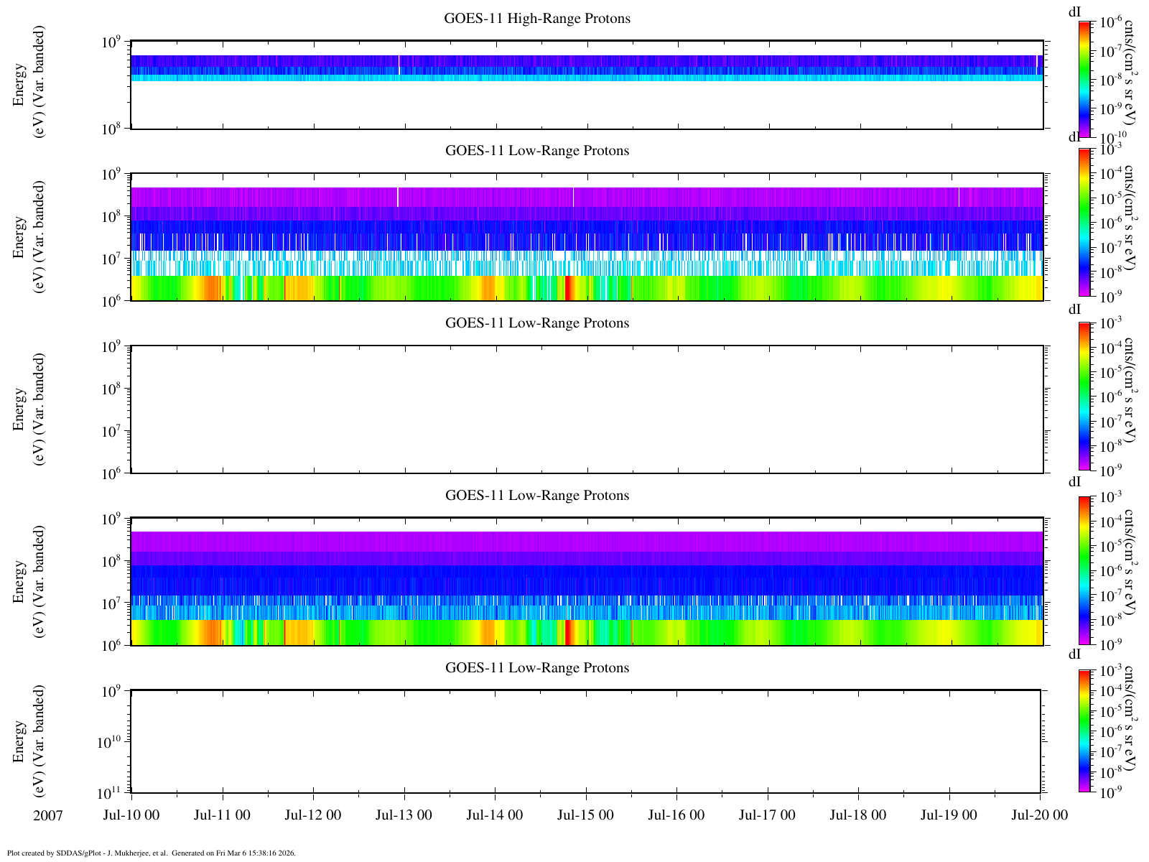Select the Jul-18 00 time axis label

pos(858,815)
